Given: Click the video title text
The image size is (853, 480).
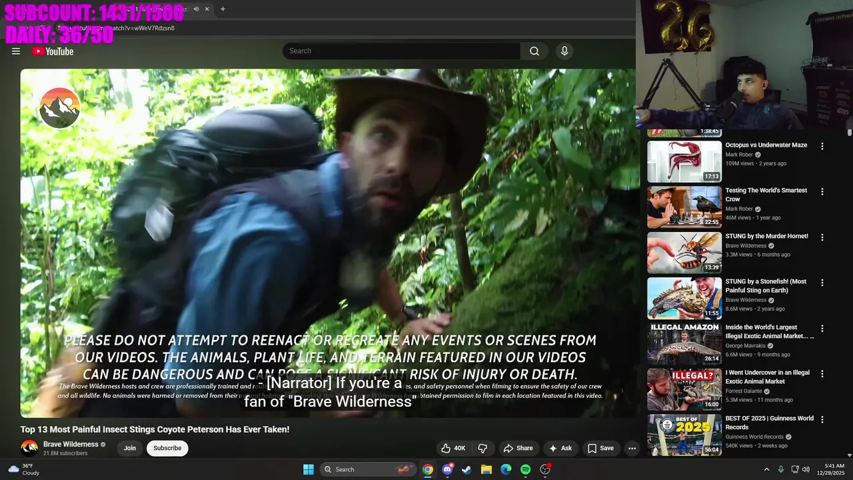Looking at the screenshot, I should pos(155,429).
